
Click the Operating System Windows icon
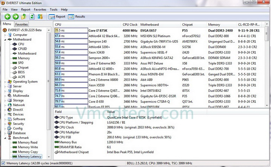coord(10,82)
